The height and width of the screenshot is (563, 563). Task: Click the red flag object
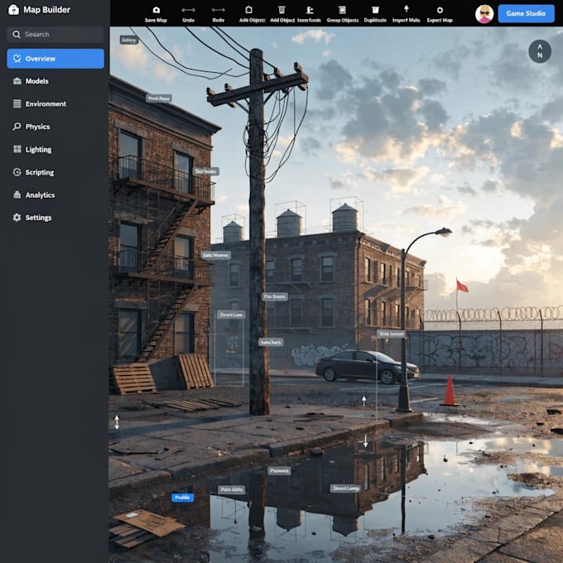tap(462, 286)
